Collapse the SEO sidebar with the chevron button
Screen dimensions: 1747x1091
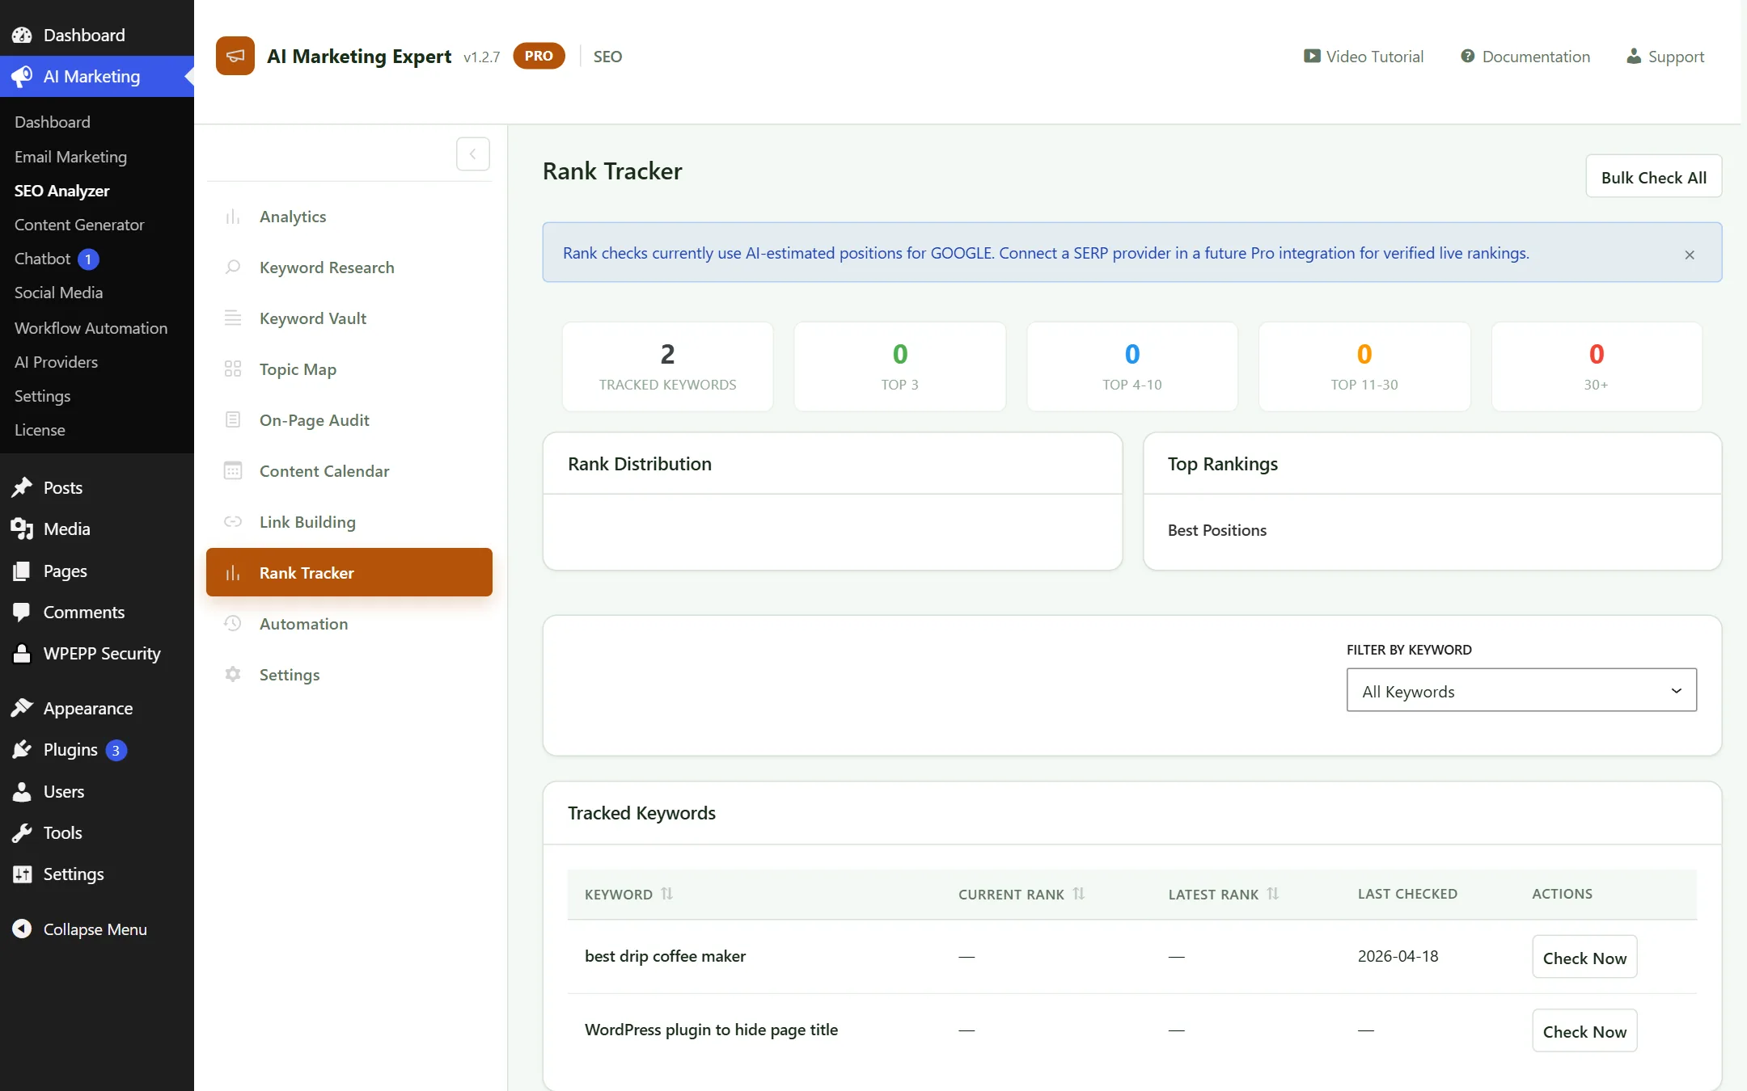[x=473, y=154]
